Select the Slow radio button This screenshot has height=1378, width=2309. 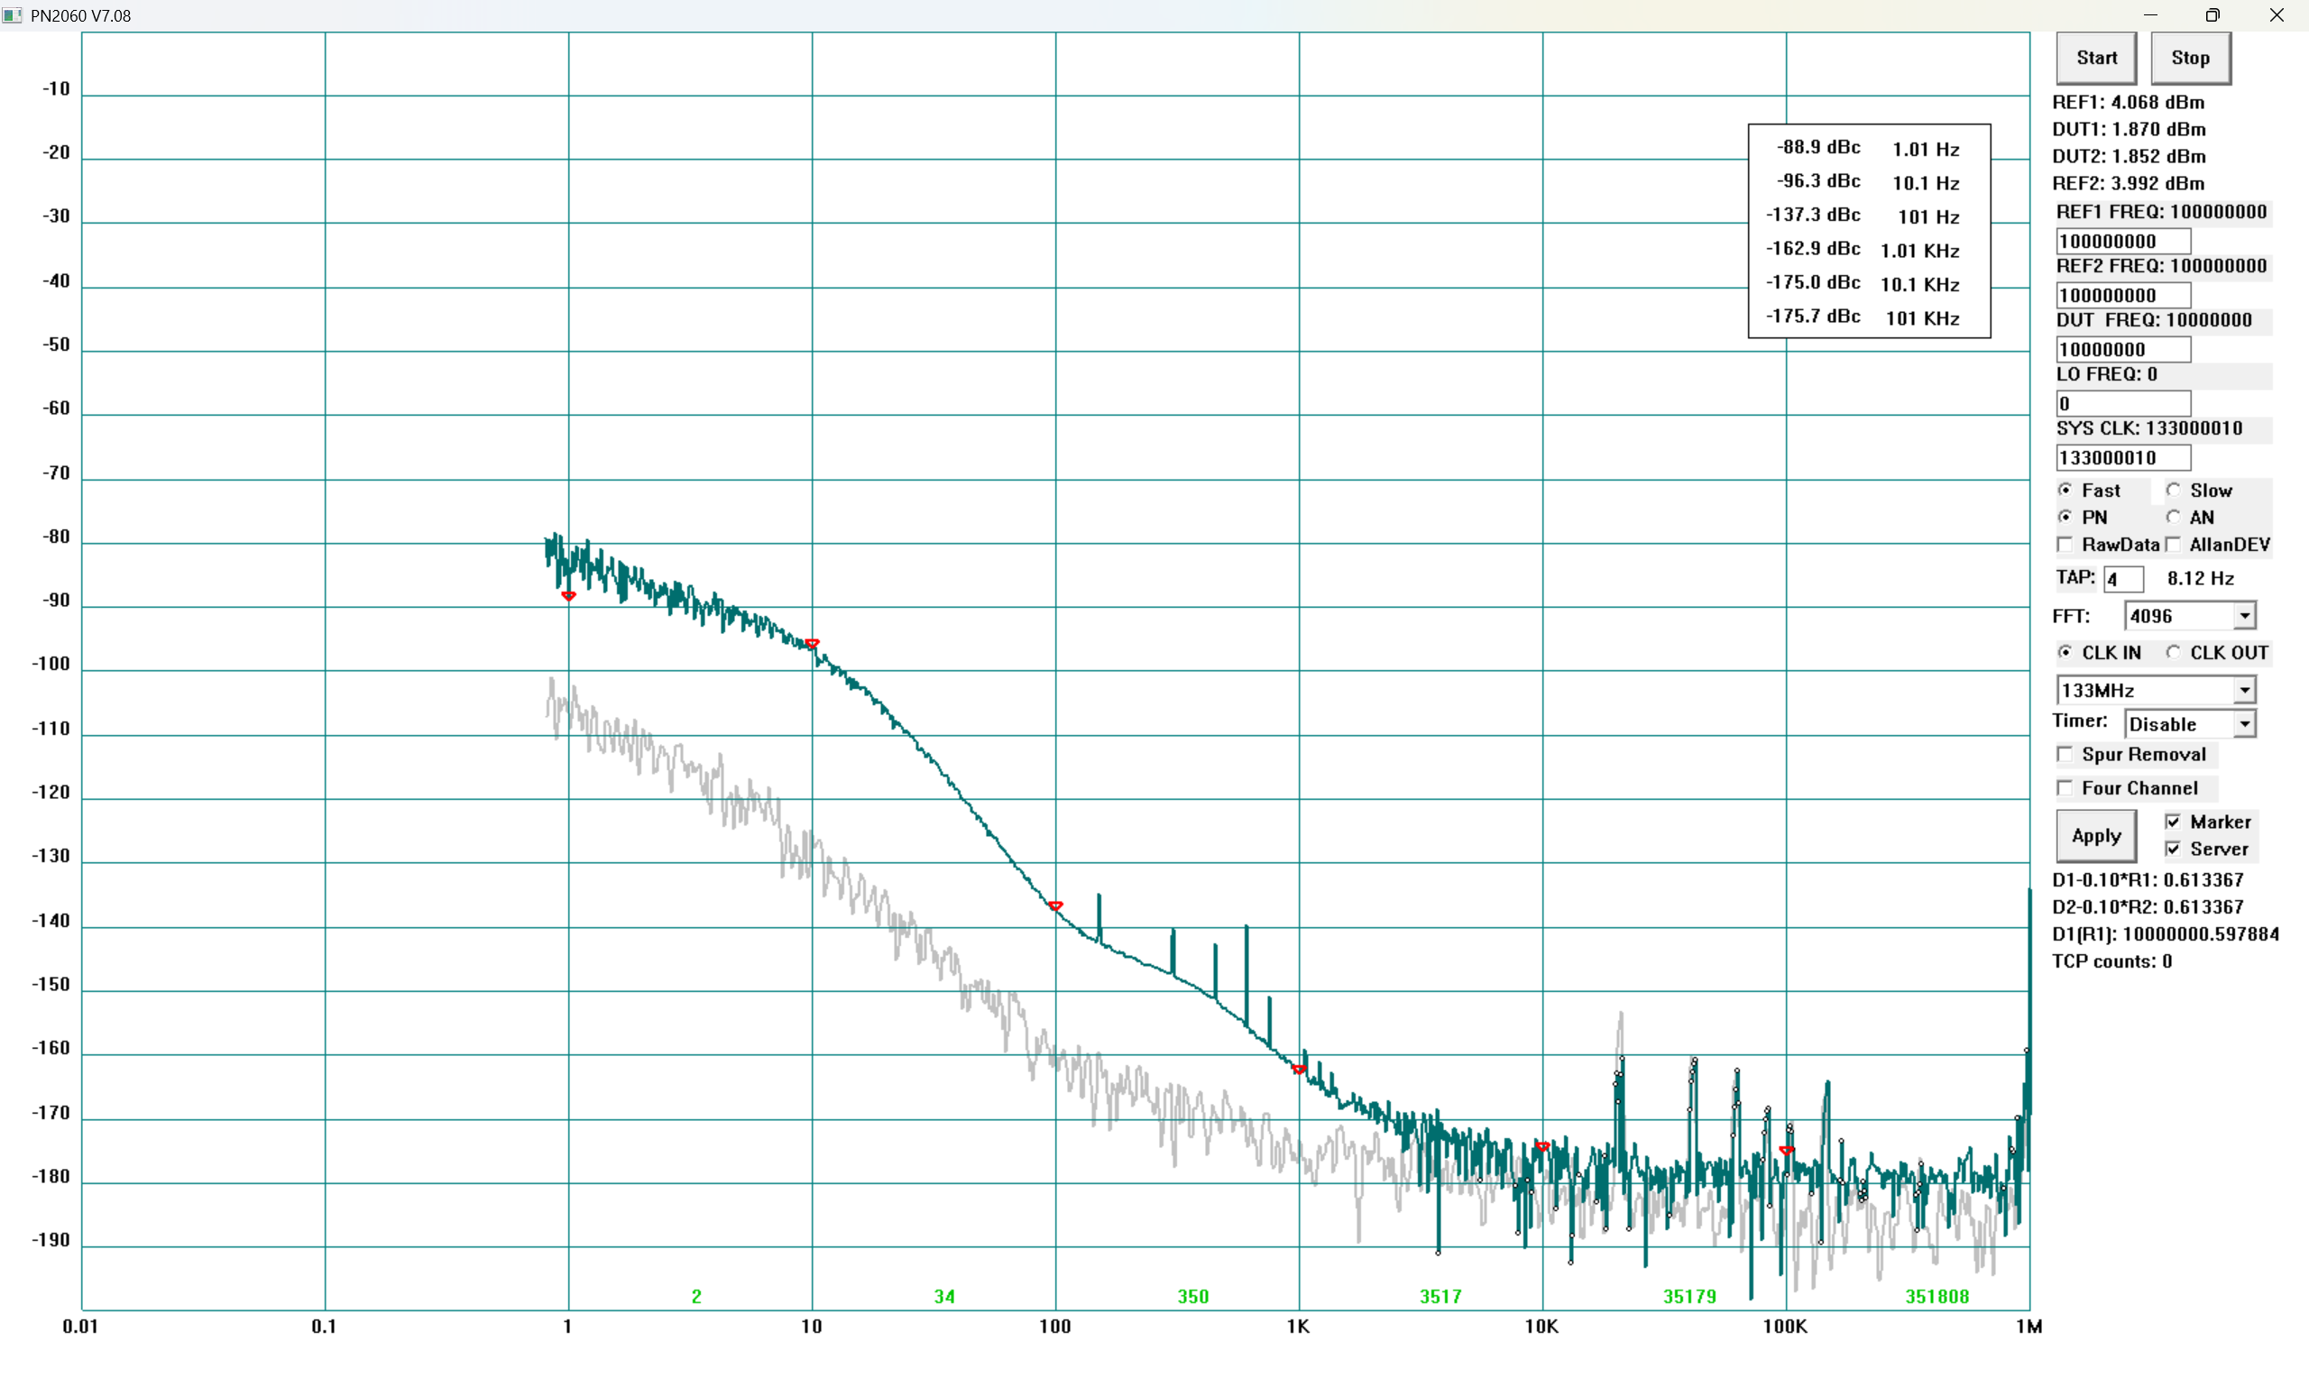pos(2174,491)
